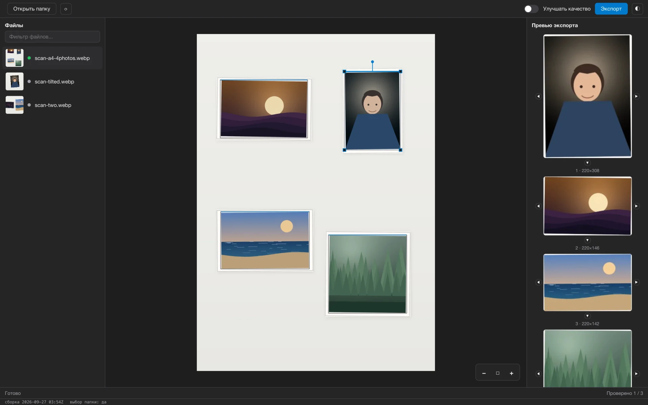
Task: Click the down arrow under preview 1
Action: coord(588,163)
